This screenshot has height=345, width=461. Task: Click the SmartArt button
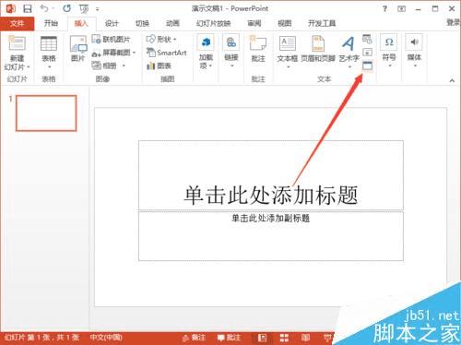[166, 53]
